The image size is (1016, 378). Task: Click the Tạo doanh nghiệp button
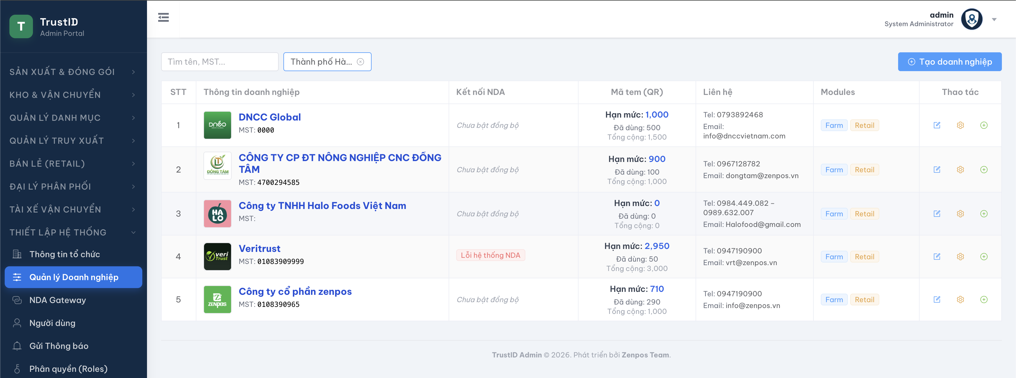tap(949, 62)
